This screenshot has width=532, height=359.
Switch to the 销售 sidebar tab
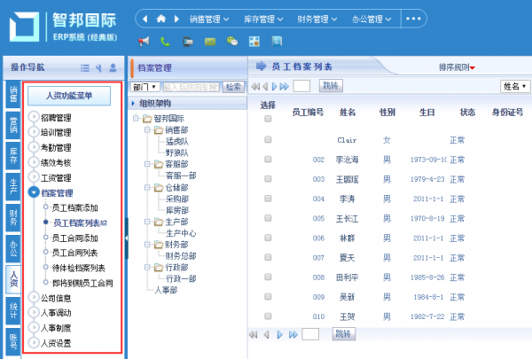pyautogui.click(x=13, y=95)
